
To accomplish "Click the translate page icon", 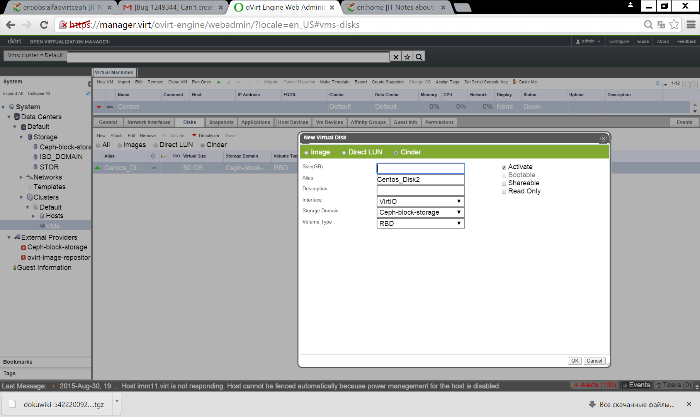I will [661, 24].
